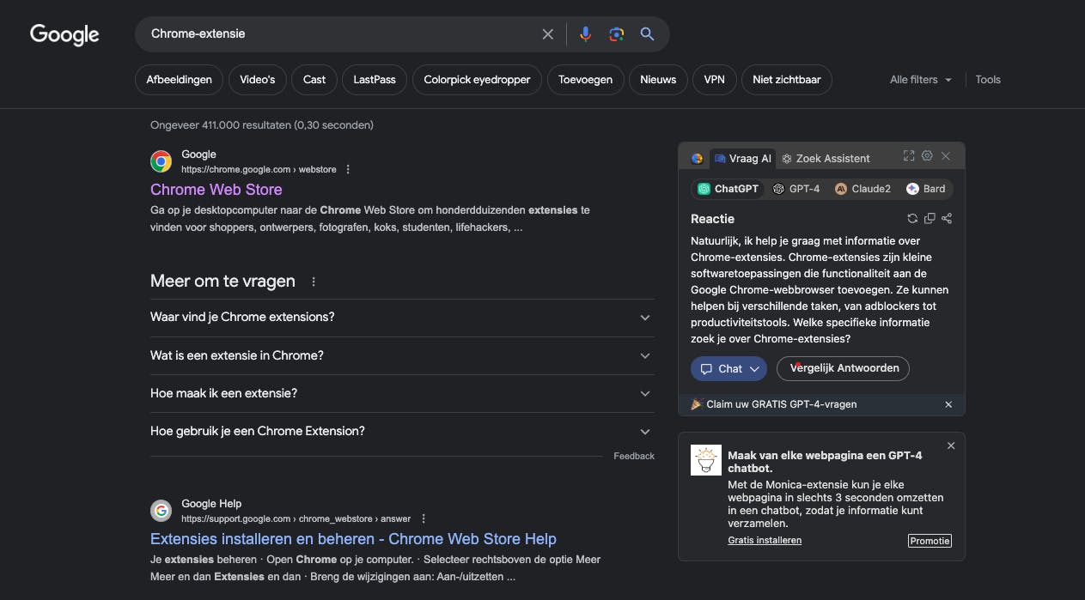This screenshot has height=600, width=1085.
Task: Open the Monica panel settings gear
Action: coord(927,156)
